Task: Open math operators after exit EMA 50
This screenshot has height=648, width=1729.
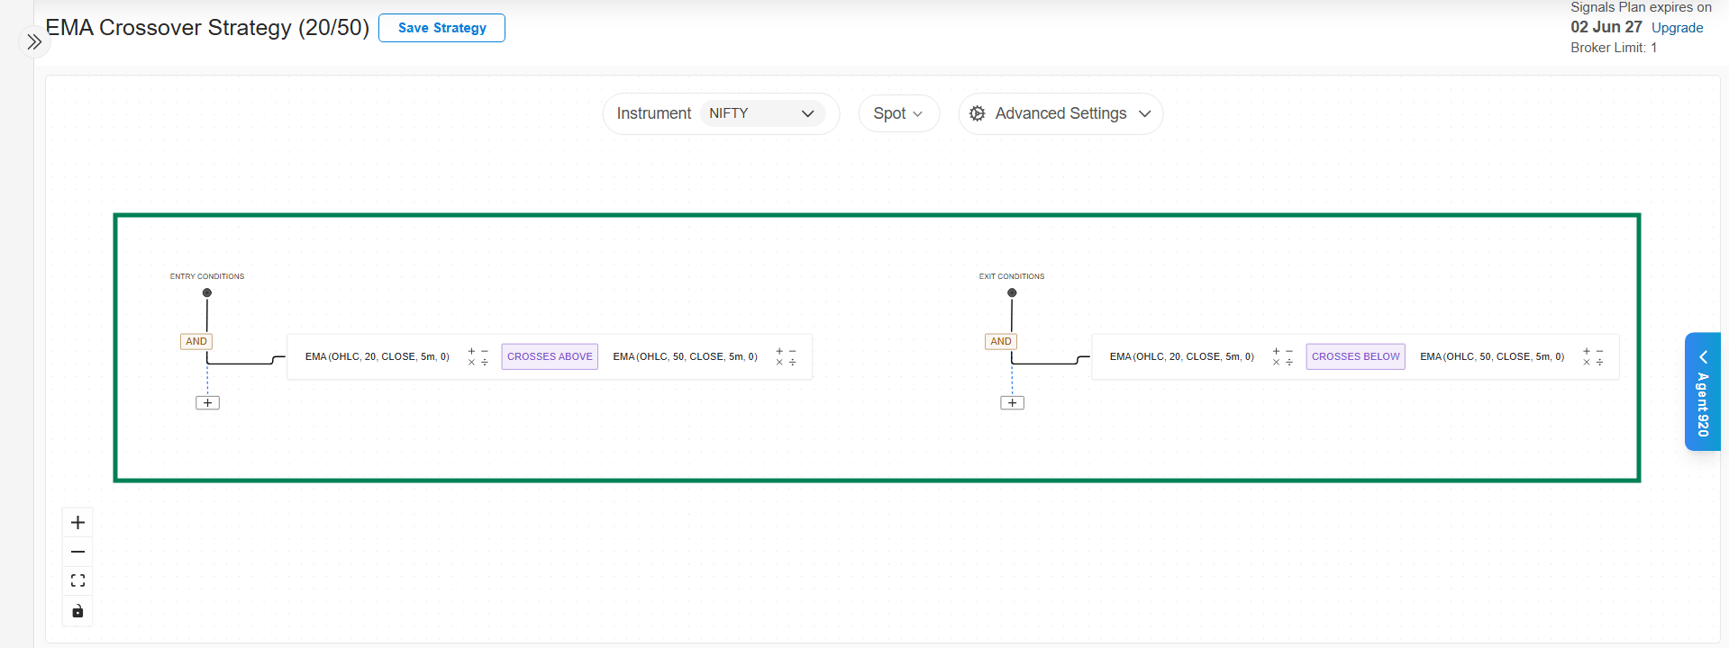Action: (1593, 357)
